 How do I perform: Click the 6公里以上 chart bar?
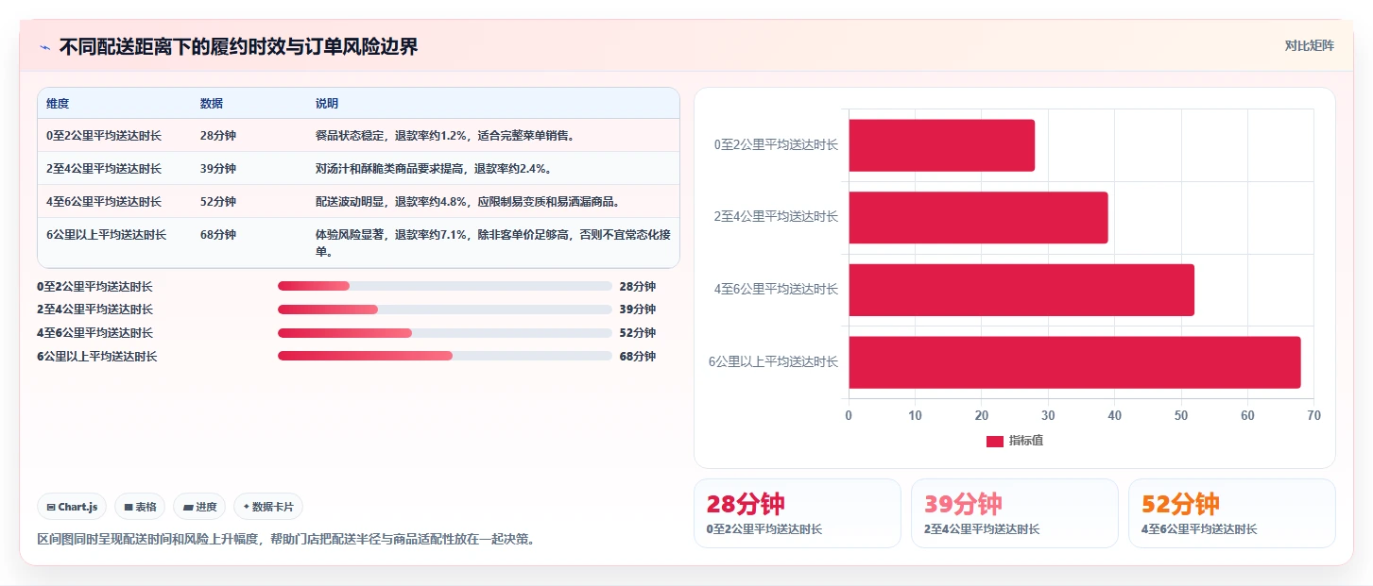pos(1074,362)
